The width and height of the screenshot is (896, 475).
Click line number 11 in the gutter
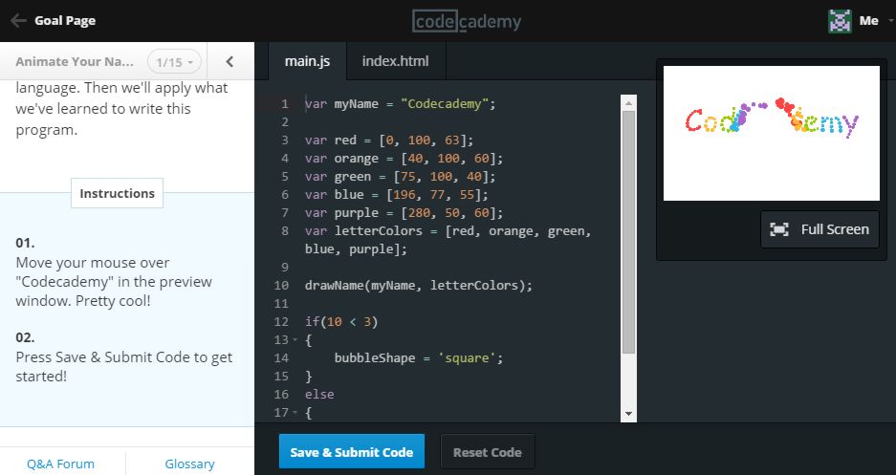click(281, 304)
